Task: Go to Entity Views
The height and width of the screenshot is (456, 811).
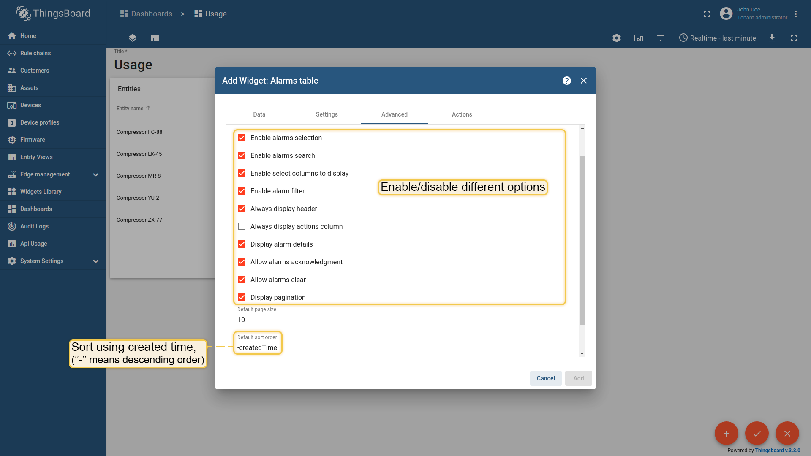Action: (52, 157)
